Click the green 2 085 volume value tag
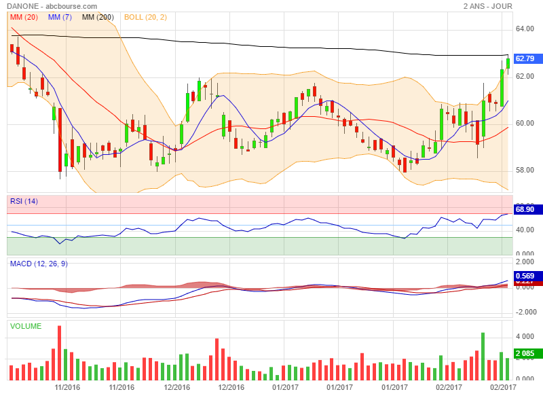The height and width of the screenshot is (394, 543). click(x=525, y=354)
